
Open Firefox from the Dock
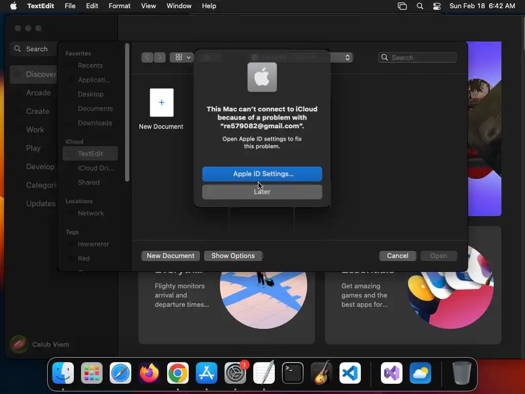coord(149,373)
